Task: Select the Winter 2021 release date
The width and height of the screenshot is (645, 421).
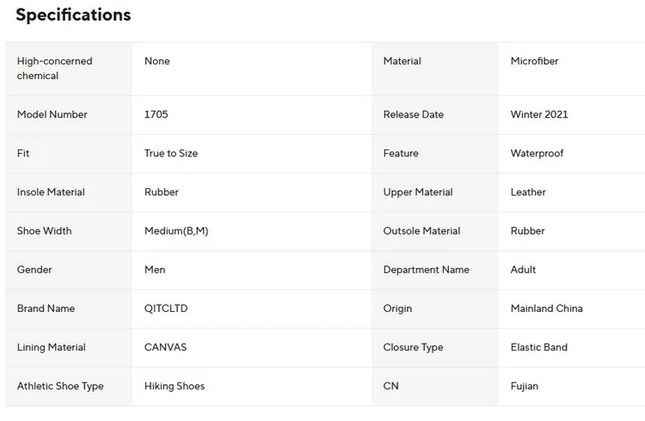Action: [538, 114]
